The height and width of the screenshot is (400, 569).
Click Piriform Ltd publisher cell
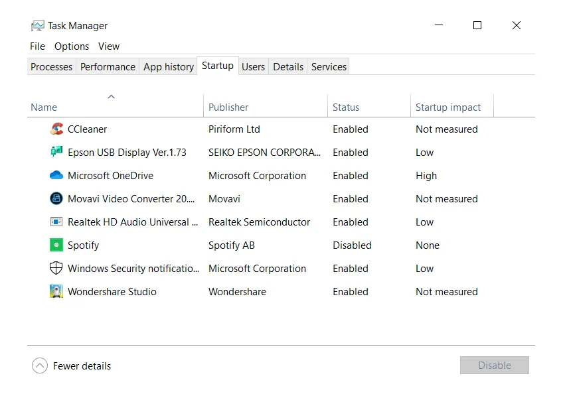coord(234,129)
